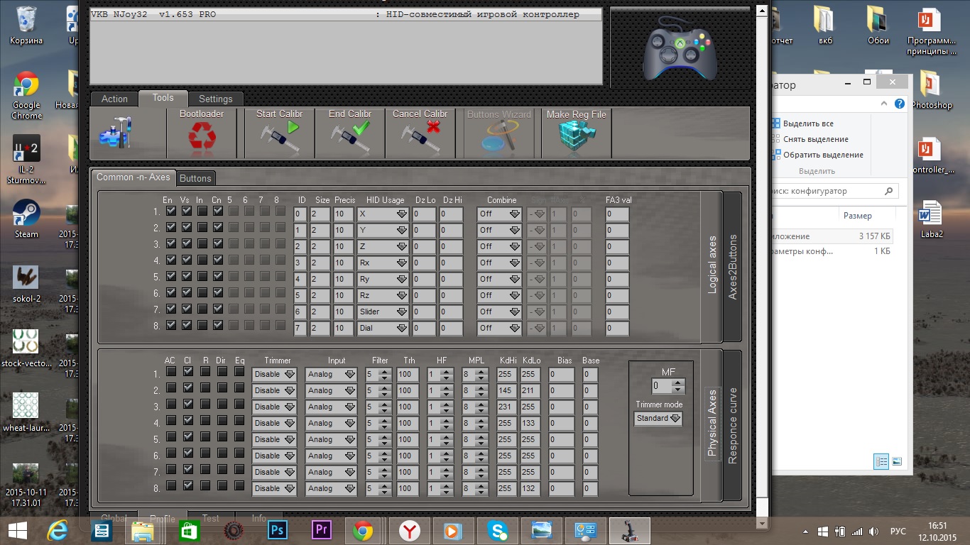Image resolution: width=970 pixels, height=545 pixels.
Task: Open the Laba2 Word document on desktop
Action: pyautogui.click(x=930, y=220)
